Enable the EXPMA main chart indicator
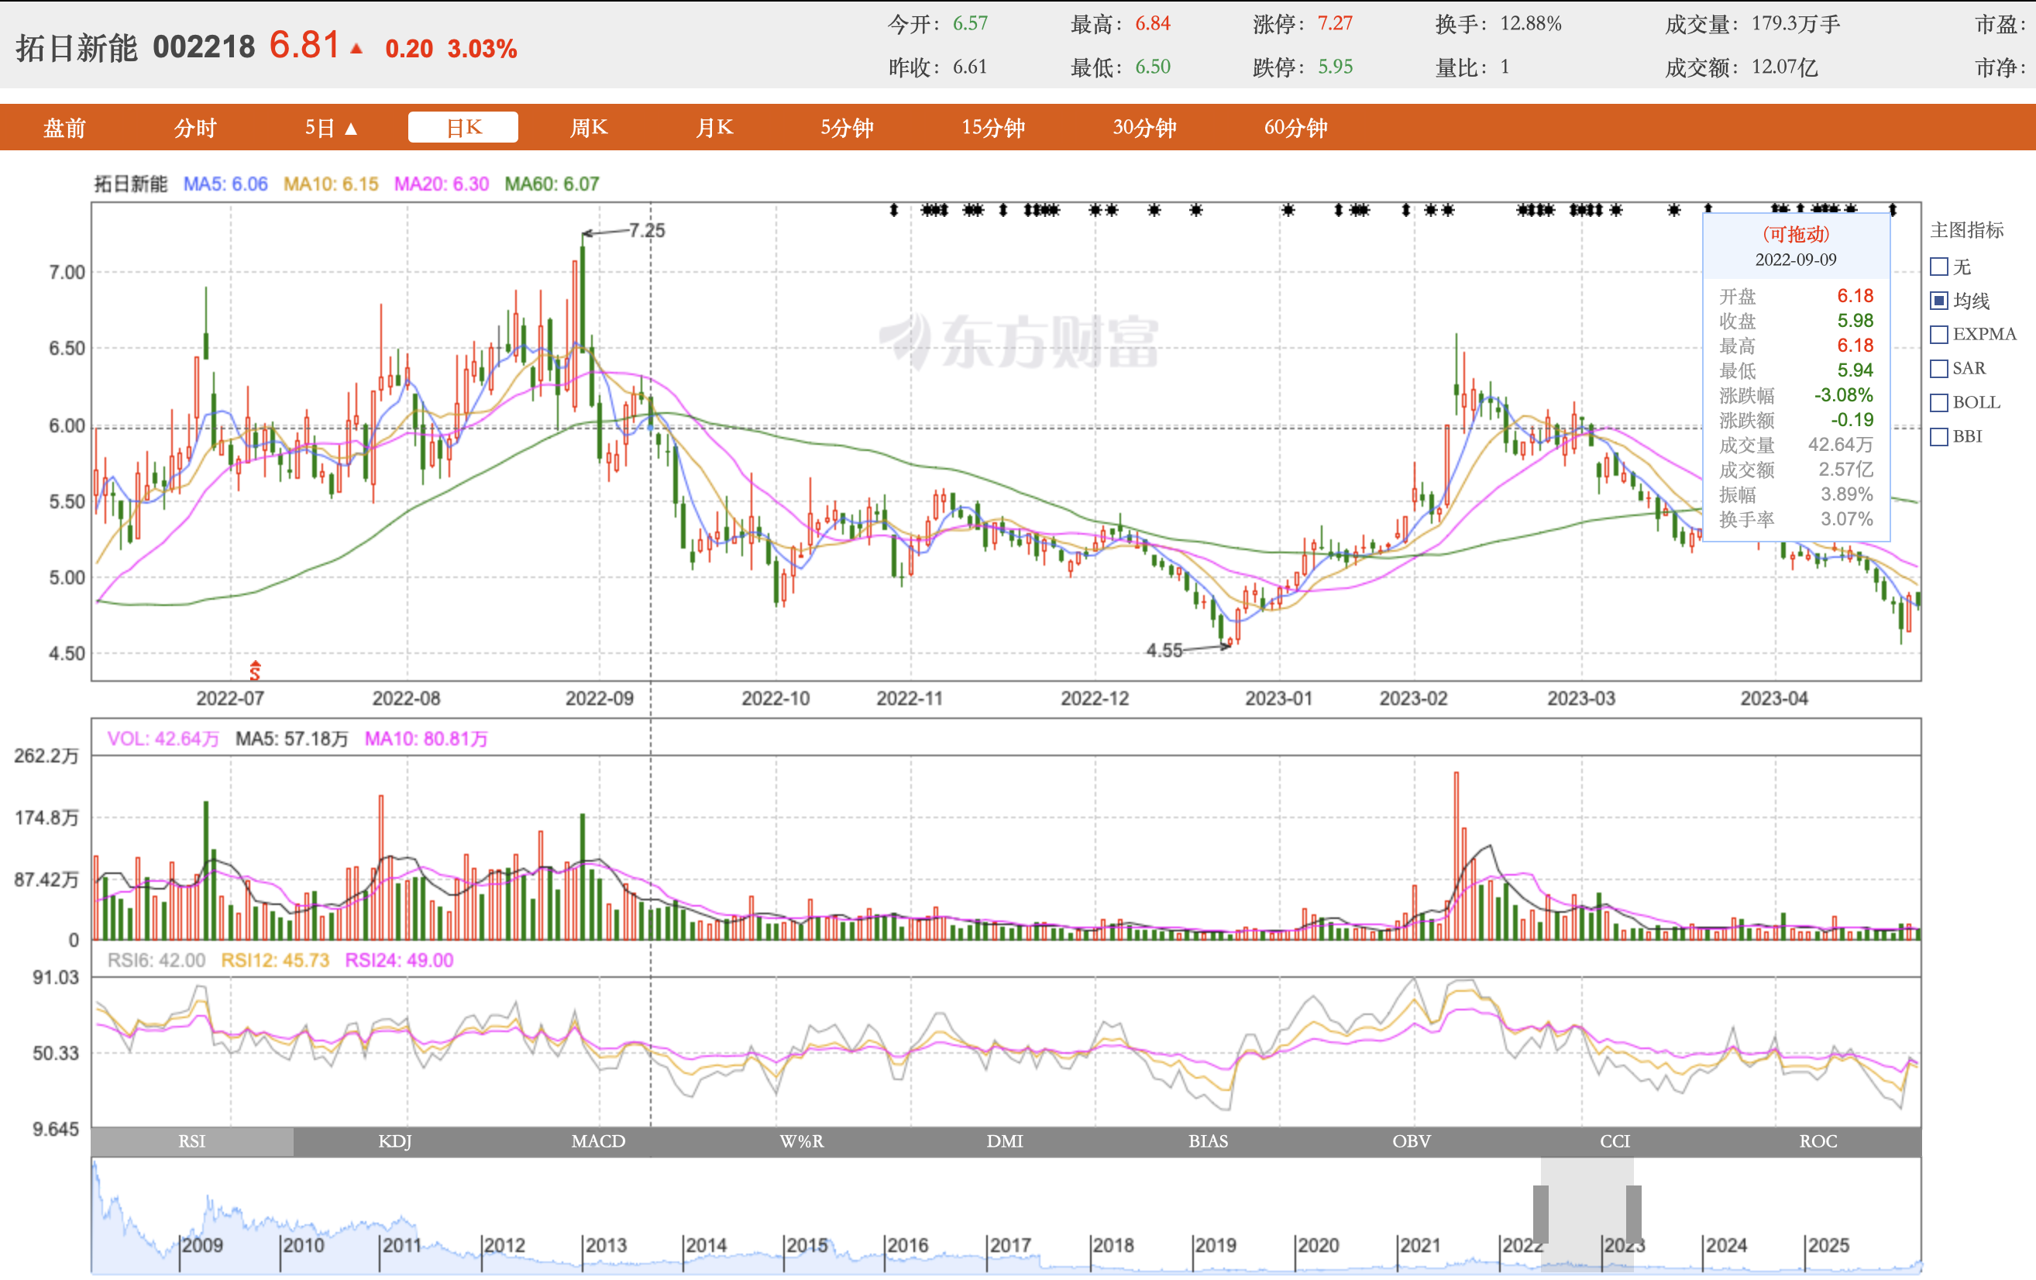The width and height of the screenshot is (2036, 1280). point(1940,335)
